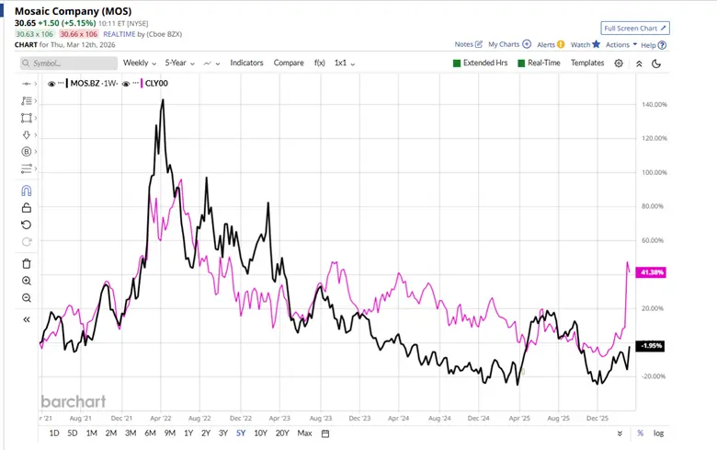Select the Max time range

(304, 433)
